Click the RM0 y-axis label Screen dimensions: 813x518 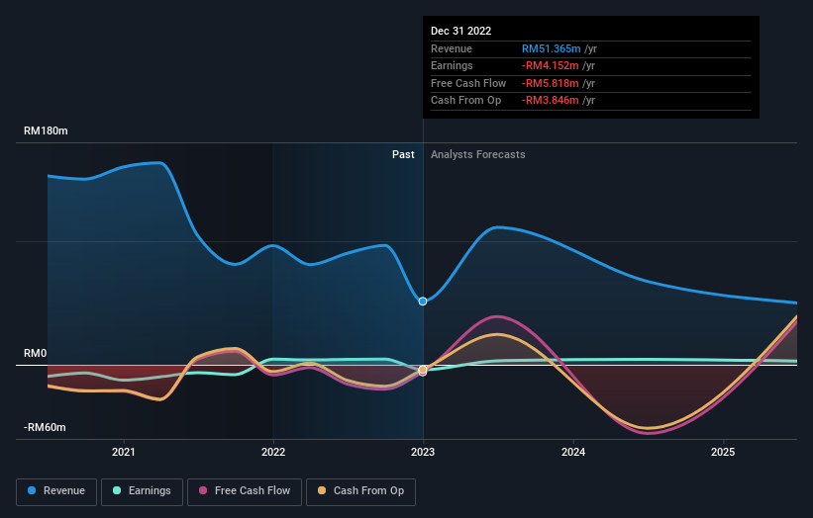[36, 354]
